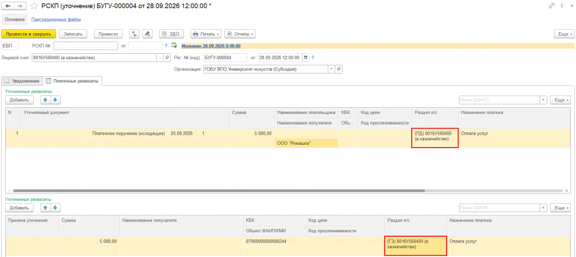Click the Провести button
The height and width of the screenshot is (257, 576).
[x=108, y=34]
